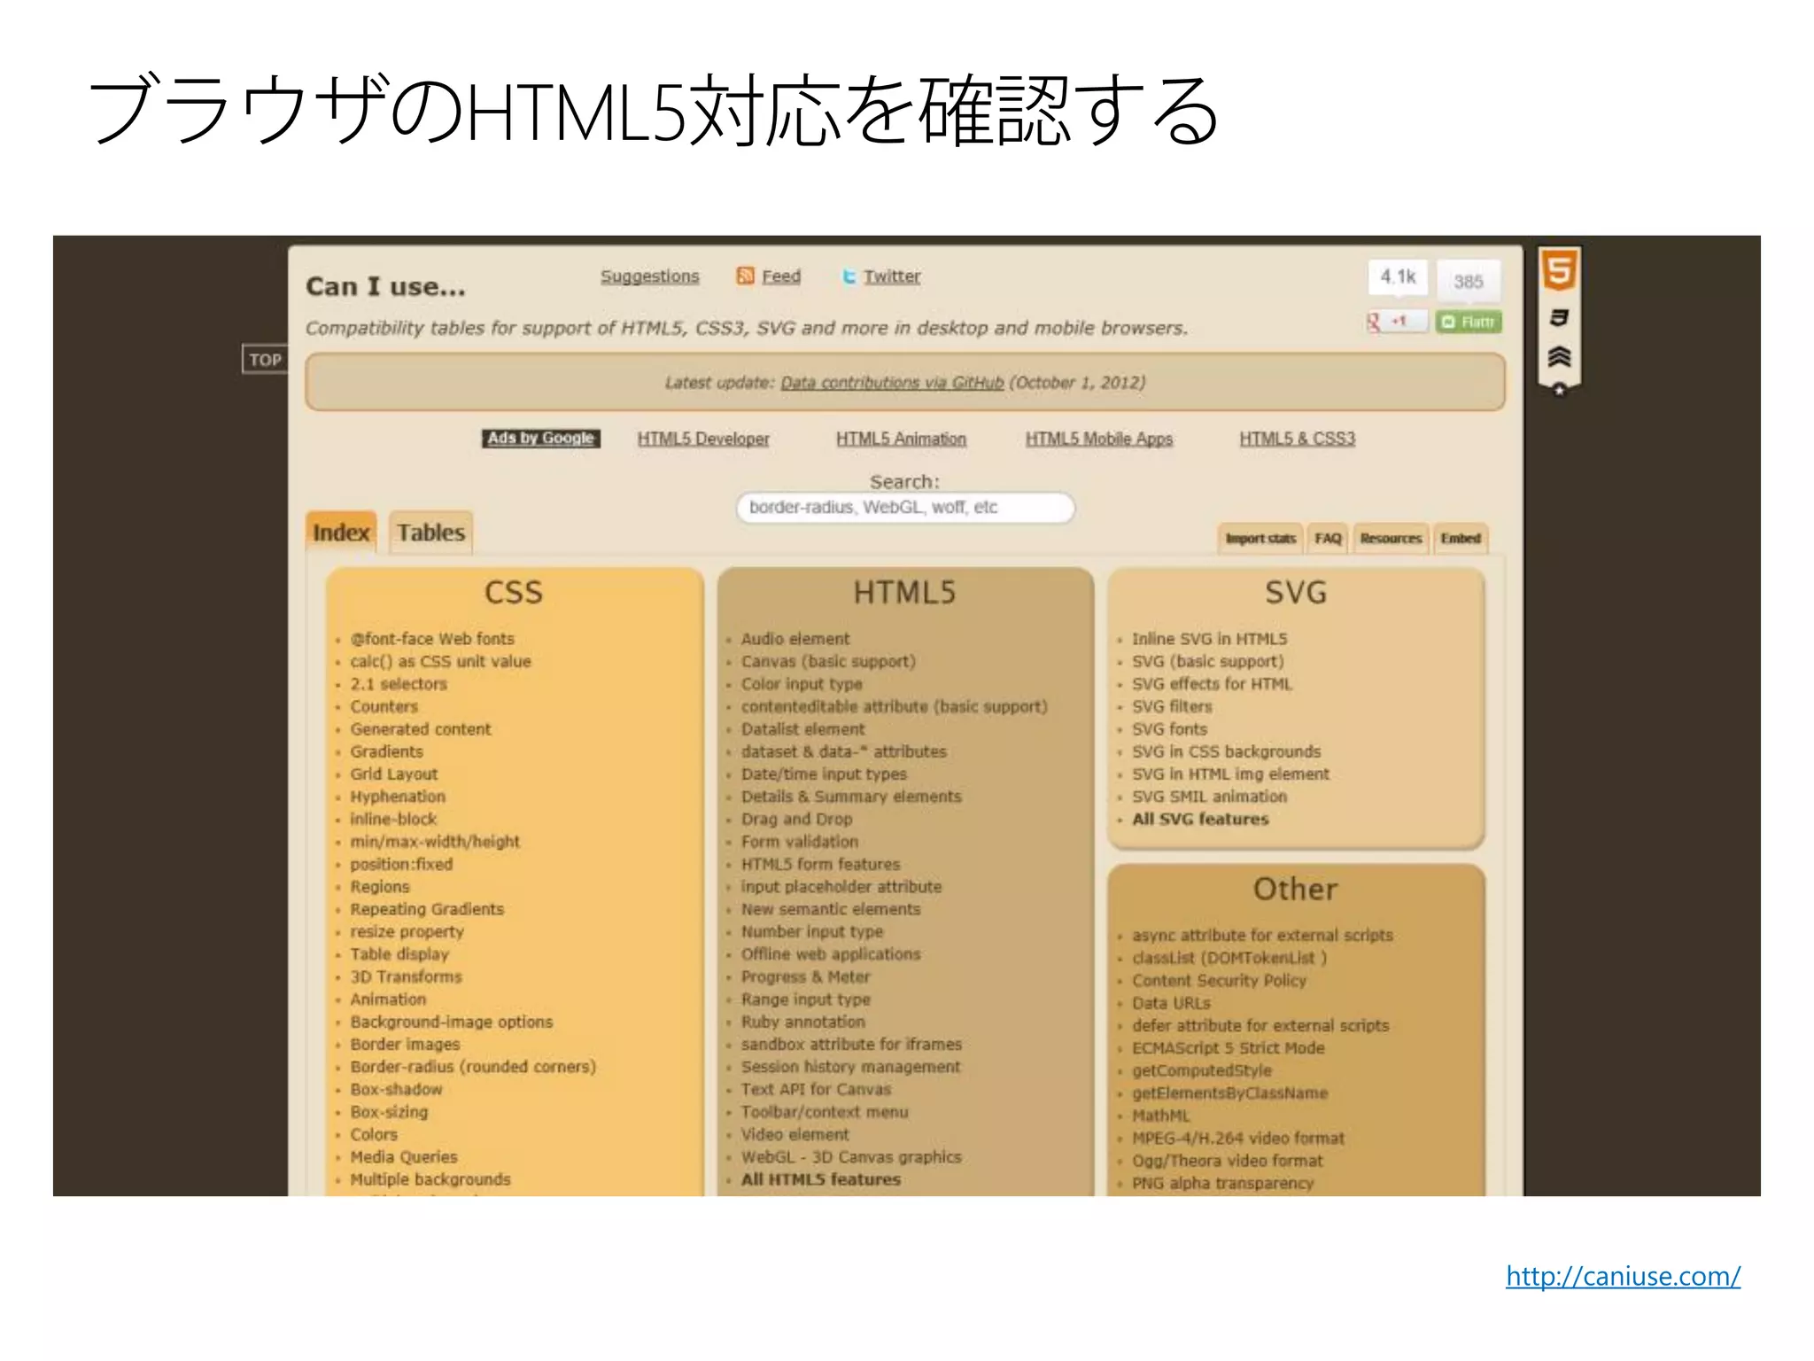Click the TOP button on the left
1814x1361 pixels.
coord(265,360)
